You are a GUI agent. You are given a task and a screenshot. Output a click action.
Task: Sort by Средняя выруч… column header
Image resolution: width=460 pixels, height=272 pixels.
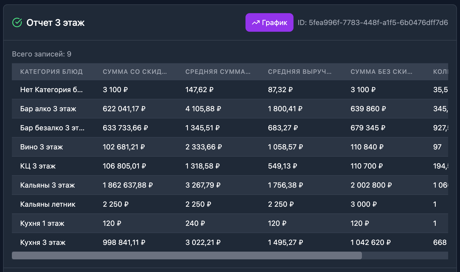point(299,72)
